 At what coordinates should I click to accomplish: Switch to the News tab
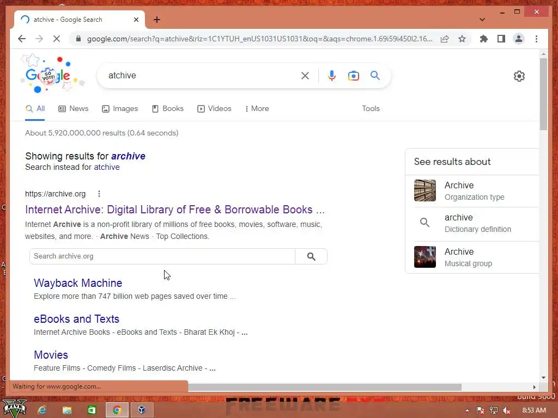tap(74, 109)
